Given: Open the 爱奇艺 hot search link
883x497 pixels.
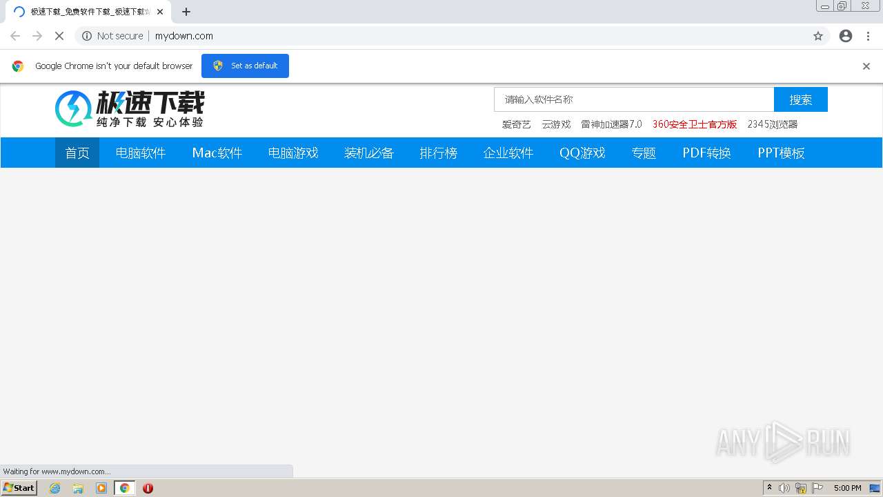Looking at the screenshot, I should (x=517, y=124).
